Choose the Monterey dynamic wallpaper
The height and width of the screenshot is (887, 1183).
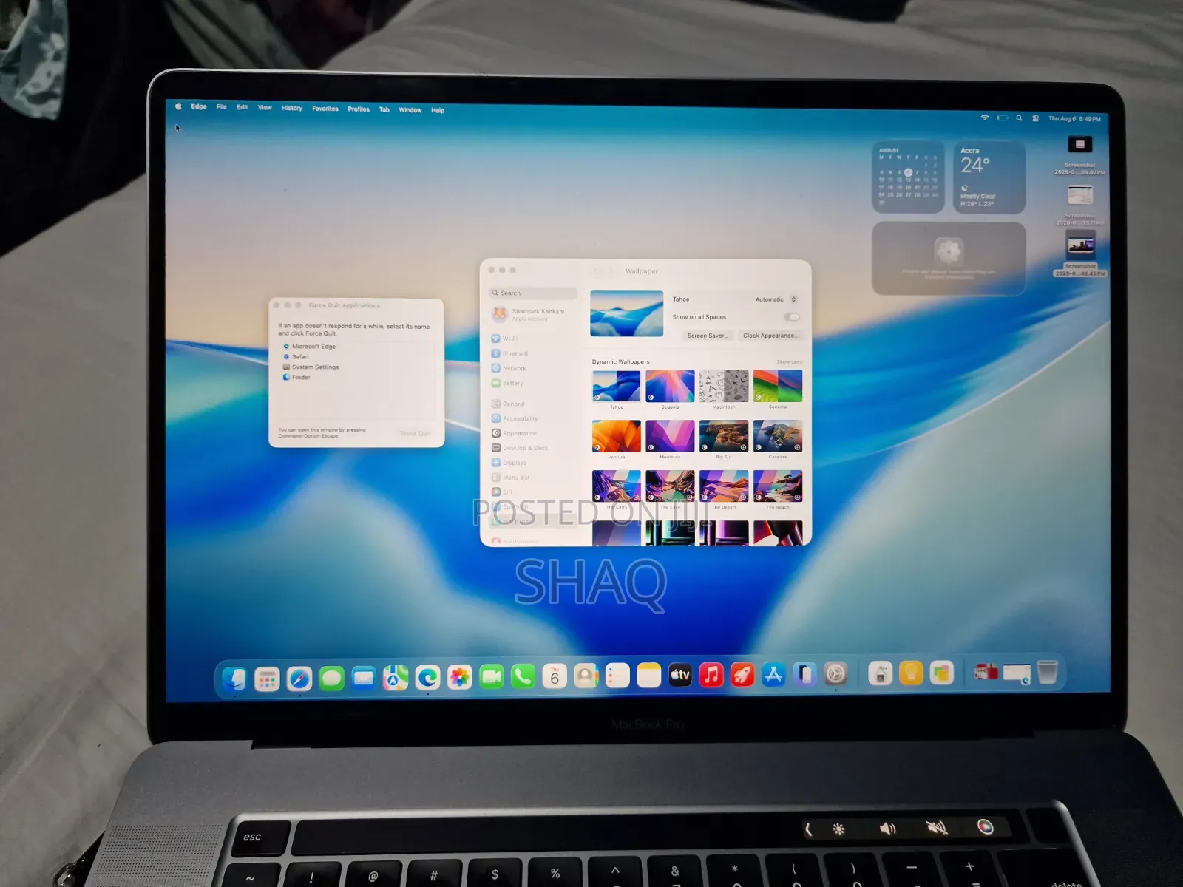(670, 436)
